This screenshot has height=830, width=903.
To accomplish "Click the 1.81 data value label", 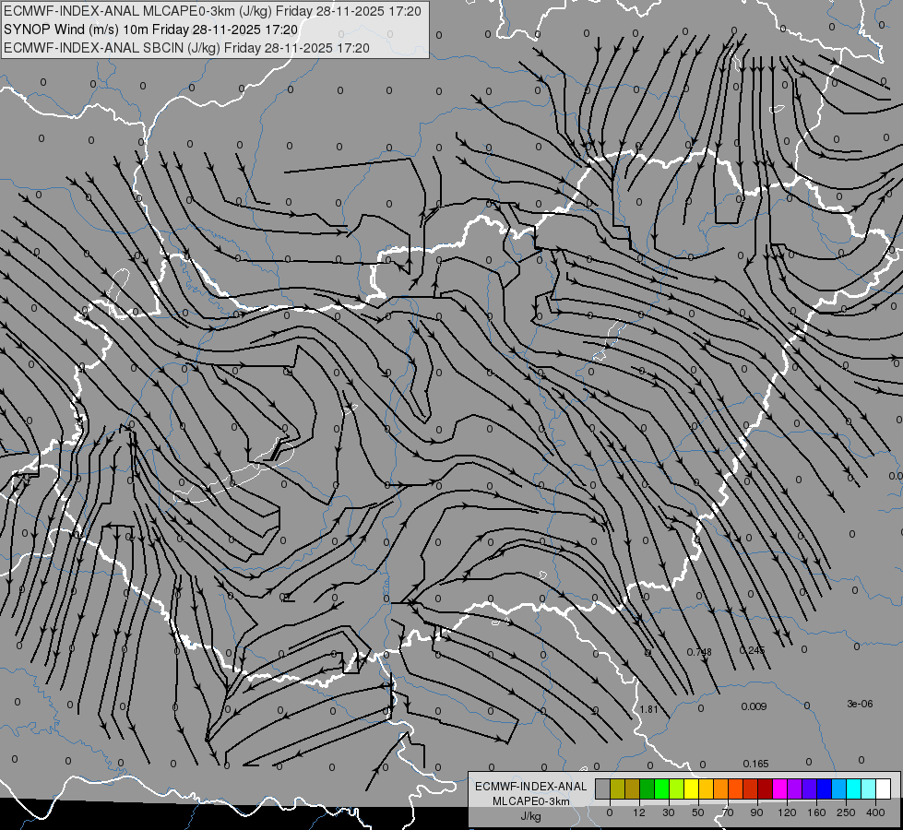I will click(x=649, y=709).
